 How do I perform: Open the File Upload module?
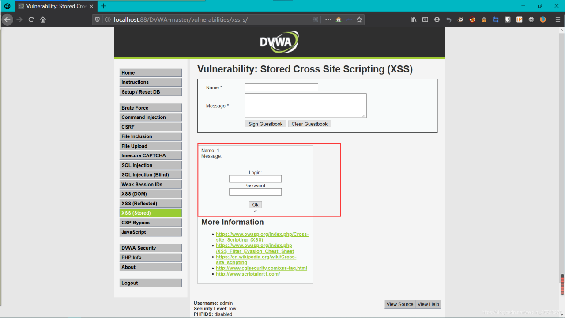(x=151, y=146)
